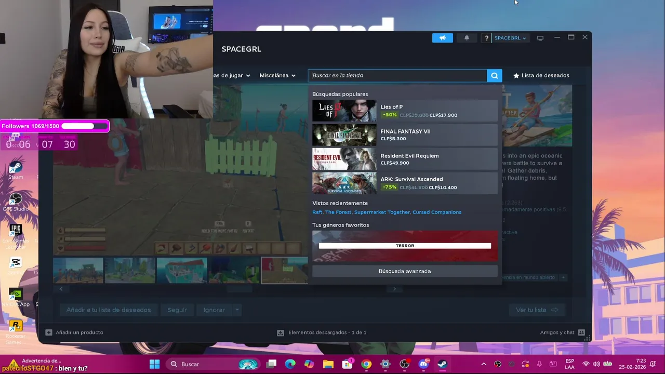
Task: Open recently viewed Raft link
Action: point(317,212)
